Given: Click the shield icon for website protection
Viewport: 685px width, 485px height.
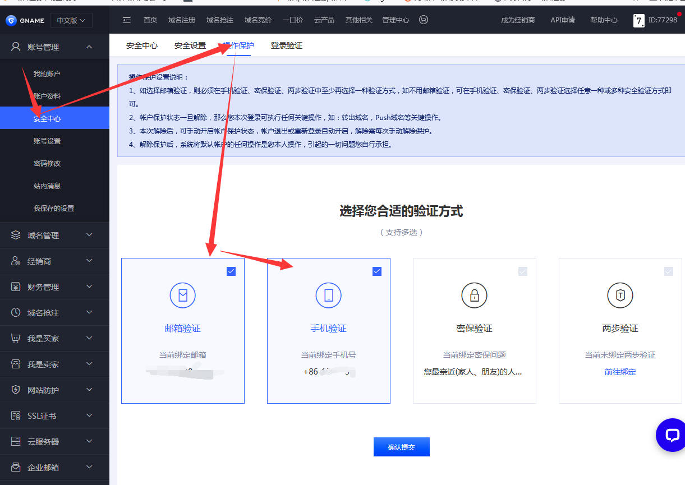Looking at the screenshot, I should (16, 390).
